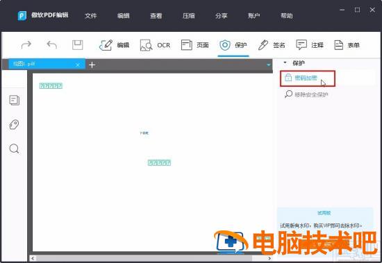Viewport: 382px width, 263px height.
Task: Open the 账户 menu
Action: click(x=254, y=16)
